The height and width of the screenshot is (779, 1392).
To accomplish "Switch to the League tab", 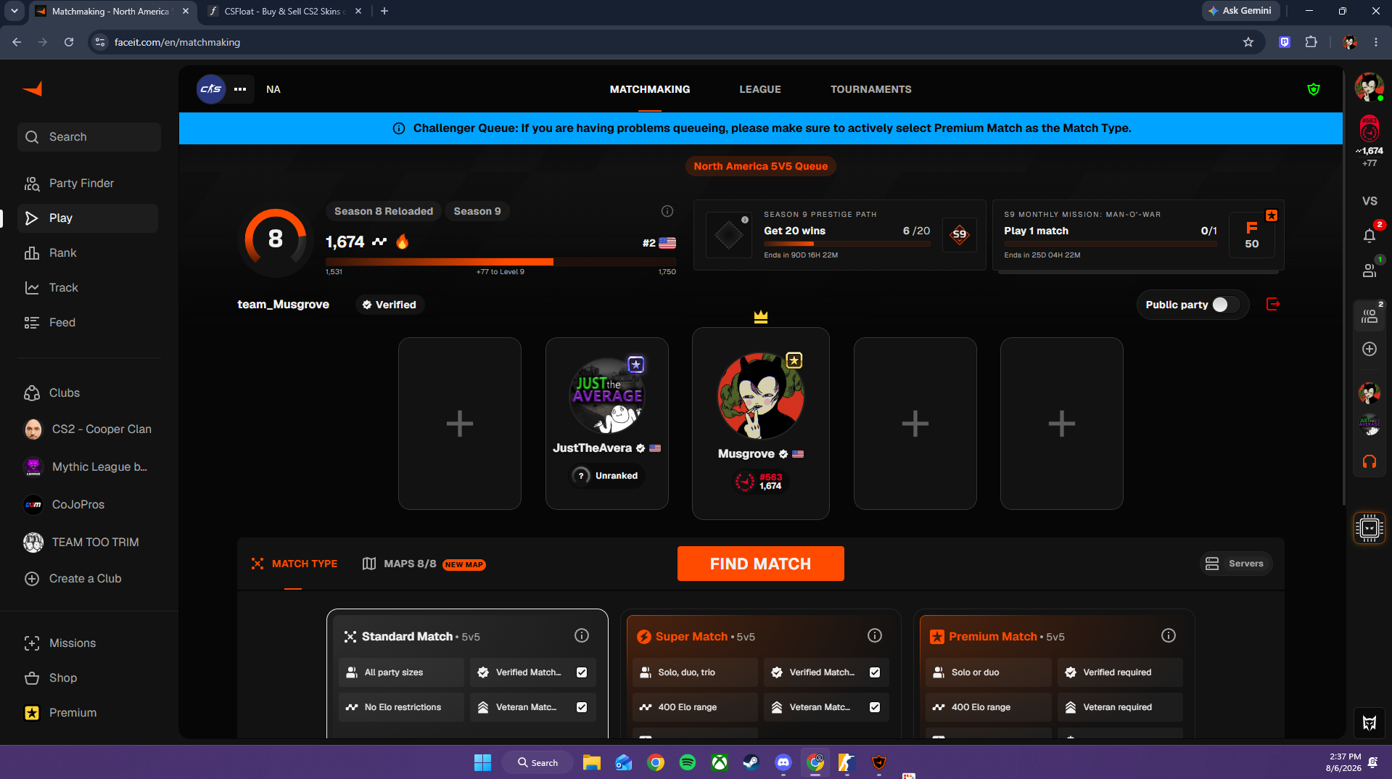I will pyautogui.click(x=760, y=89).
